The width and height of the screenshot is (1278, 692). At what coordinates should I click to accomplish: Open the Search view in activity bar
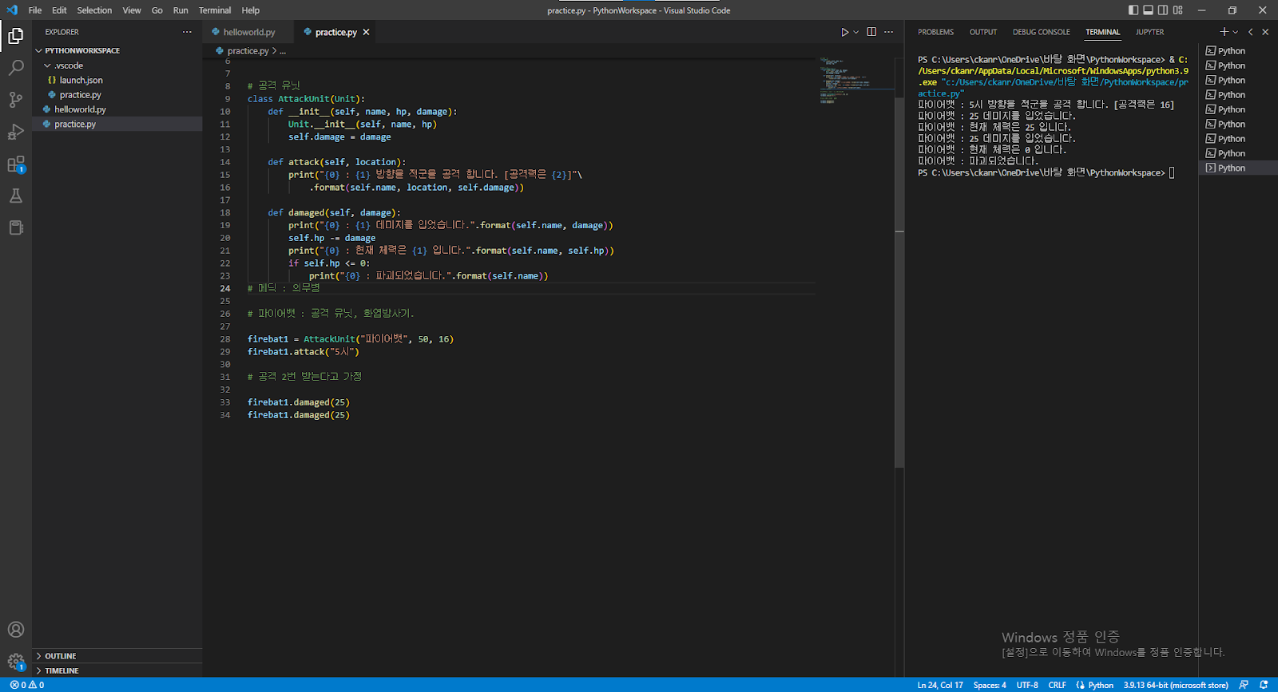click(16, 68)
